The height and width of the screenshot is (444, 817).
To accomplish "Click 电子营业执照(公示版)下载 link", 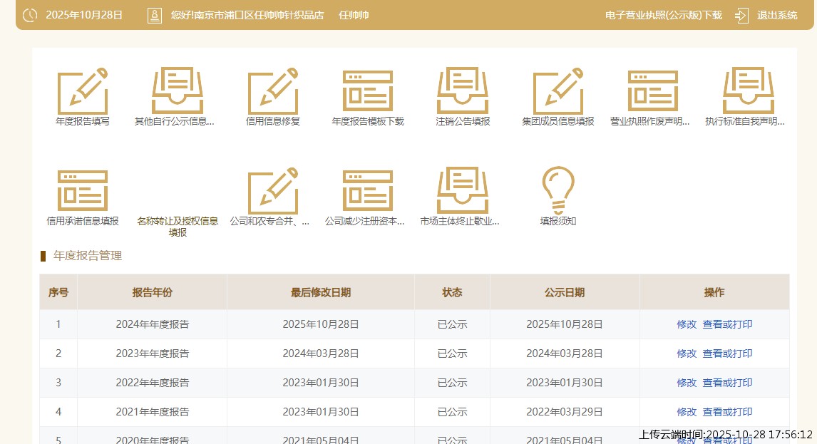I will tap(663, 15).
